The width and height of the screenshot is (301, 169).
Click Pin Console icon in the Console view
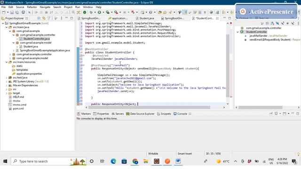coord(271,114)
